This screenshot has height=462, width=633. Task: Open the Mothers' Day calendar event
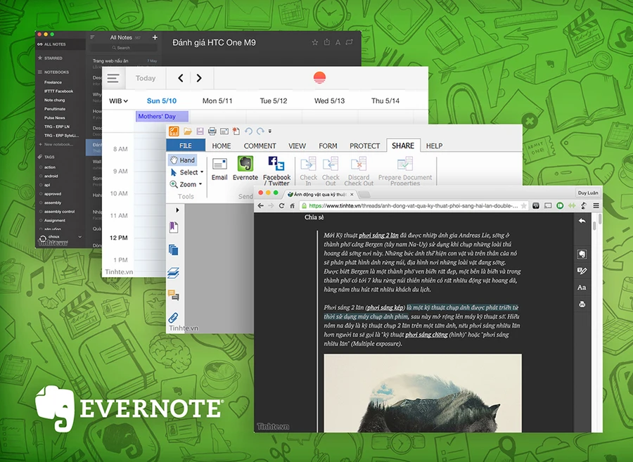[162, 116]
